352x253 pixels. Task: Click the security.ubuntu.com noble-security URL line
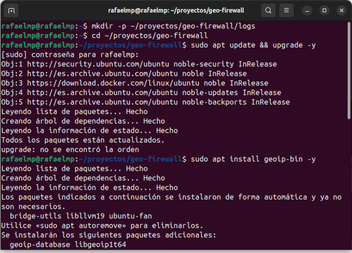[x=139, y=64]
